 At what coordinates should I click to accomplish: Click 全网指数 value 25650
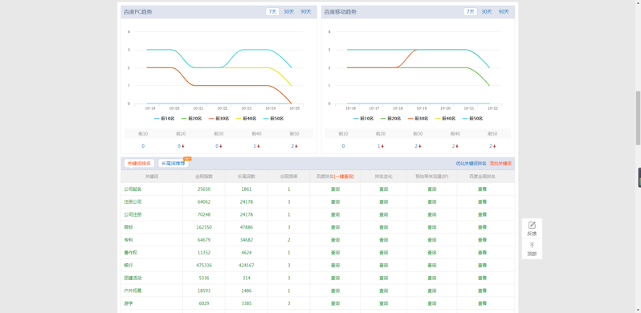[204, 189]
